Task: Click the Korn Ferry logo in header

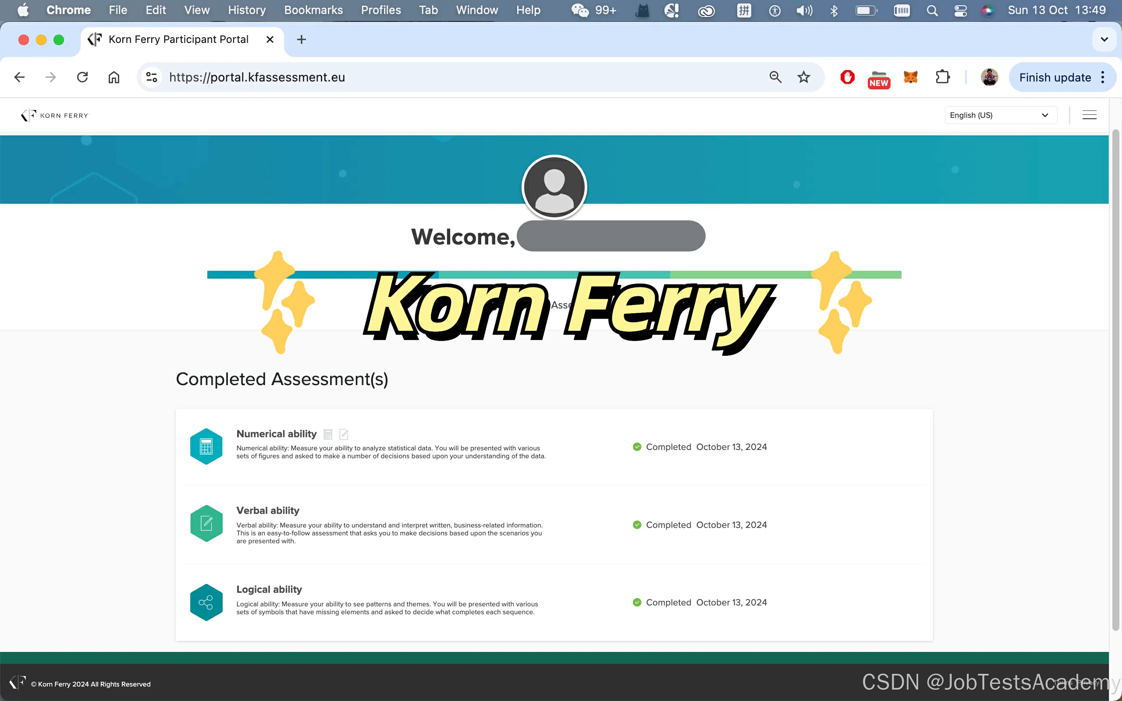Action: click(x=55, y=115)
